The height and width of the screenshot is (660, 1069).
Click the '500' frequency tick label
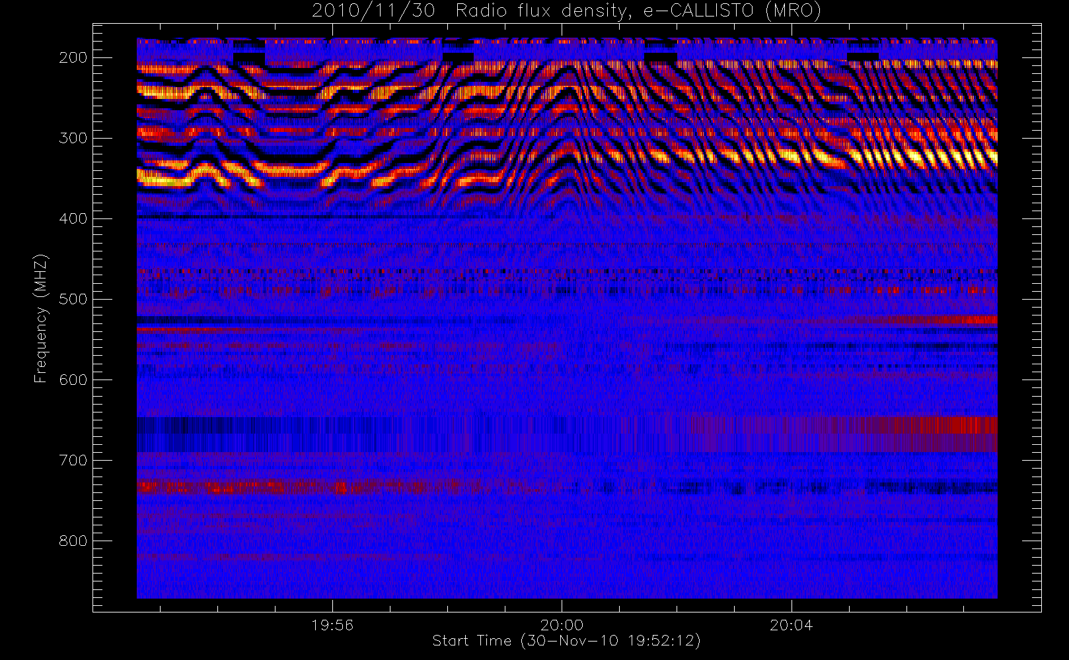click(x=73, y=299)
